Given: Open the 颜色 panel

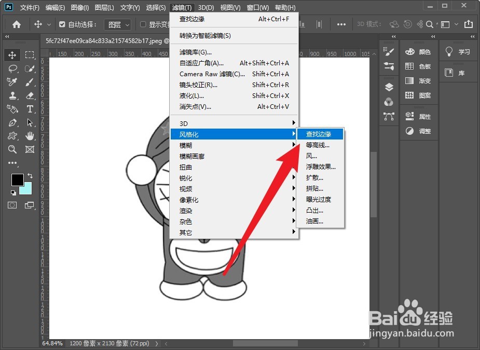Looking at the screenshot, I should [x=418, y=52].
